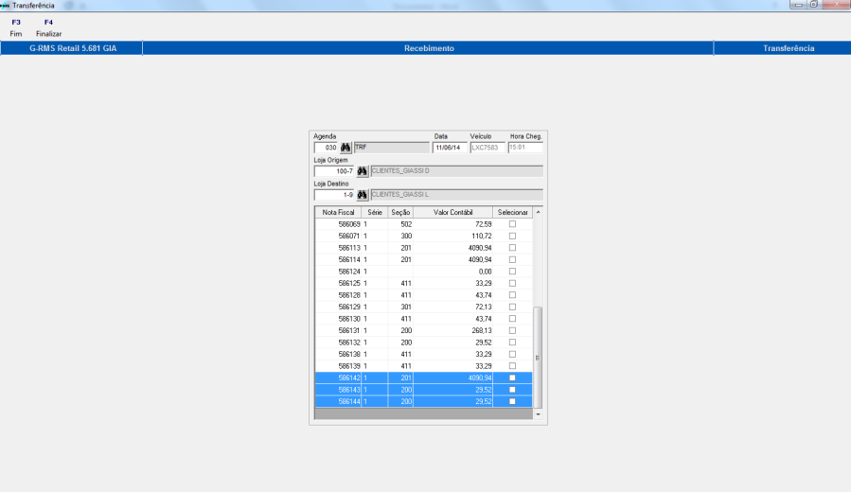Click the Valor Contábil column header
Viewport: 851px width, 492px height.
[452, 213]
